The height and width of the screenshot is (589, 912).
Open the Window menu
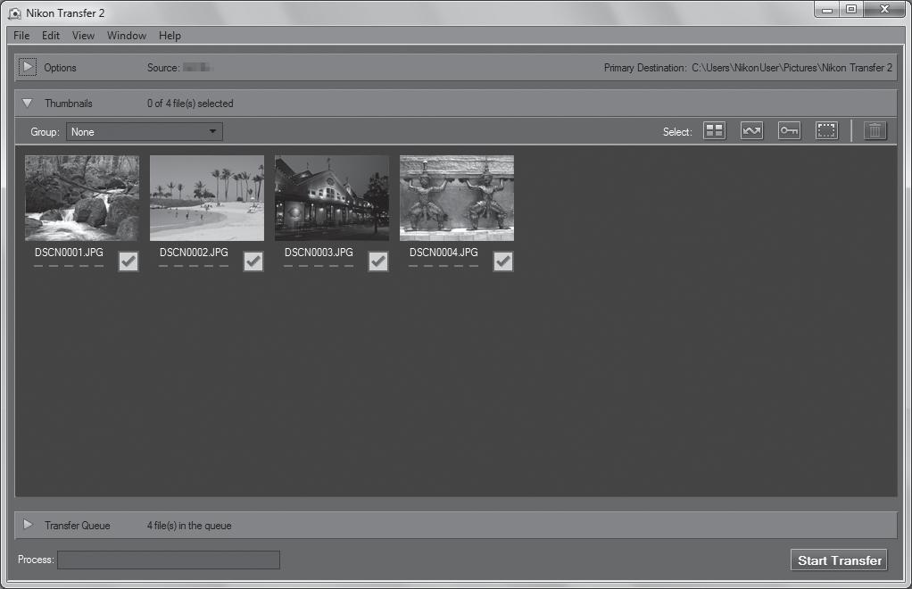(126, 36)
